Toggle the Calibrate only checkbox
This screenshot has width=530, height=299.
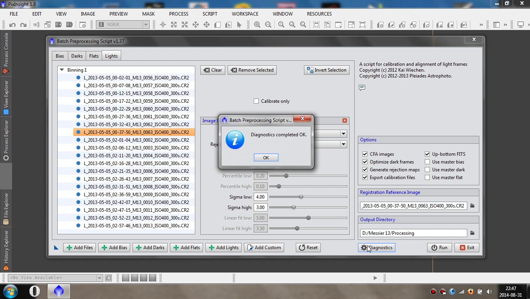256,101
